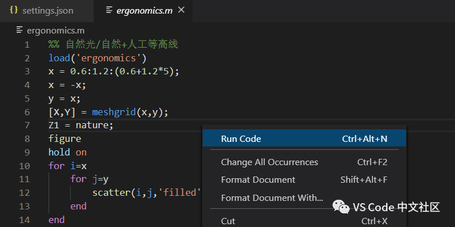Click the scatter(i,j,'filled' call
455x227 pixels.
146,192
